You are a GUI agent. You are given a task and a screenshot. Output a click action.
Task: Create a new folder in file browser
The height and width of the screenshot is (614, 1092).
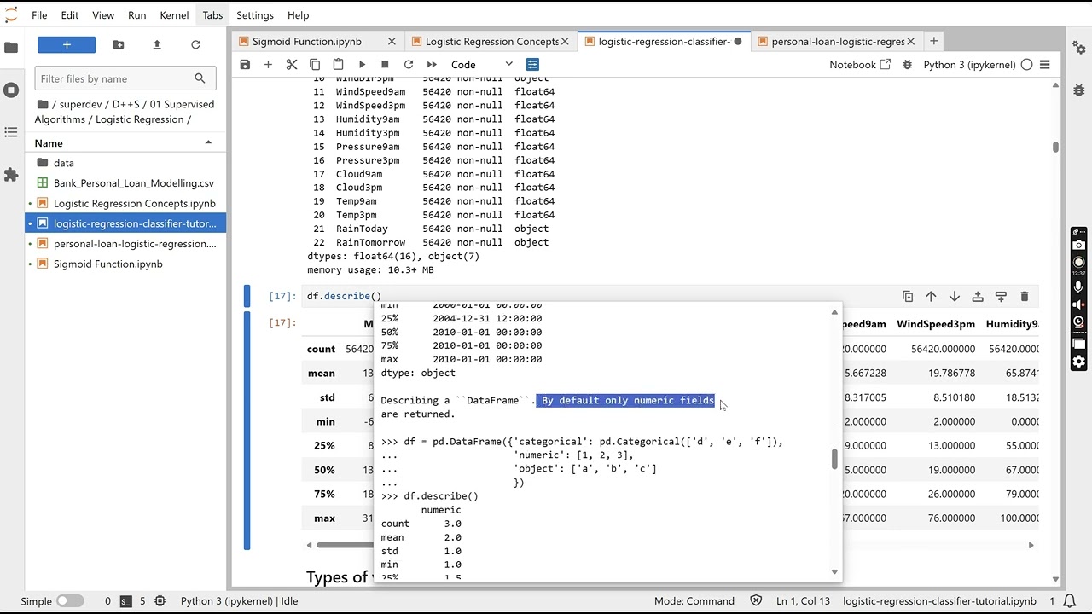click(119, 44)
